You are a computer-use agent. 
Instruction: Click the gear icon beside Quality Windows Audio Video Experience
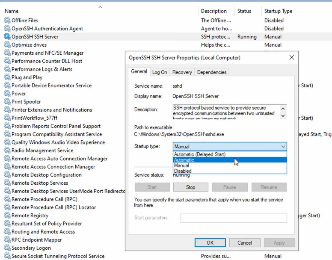7,142
